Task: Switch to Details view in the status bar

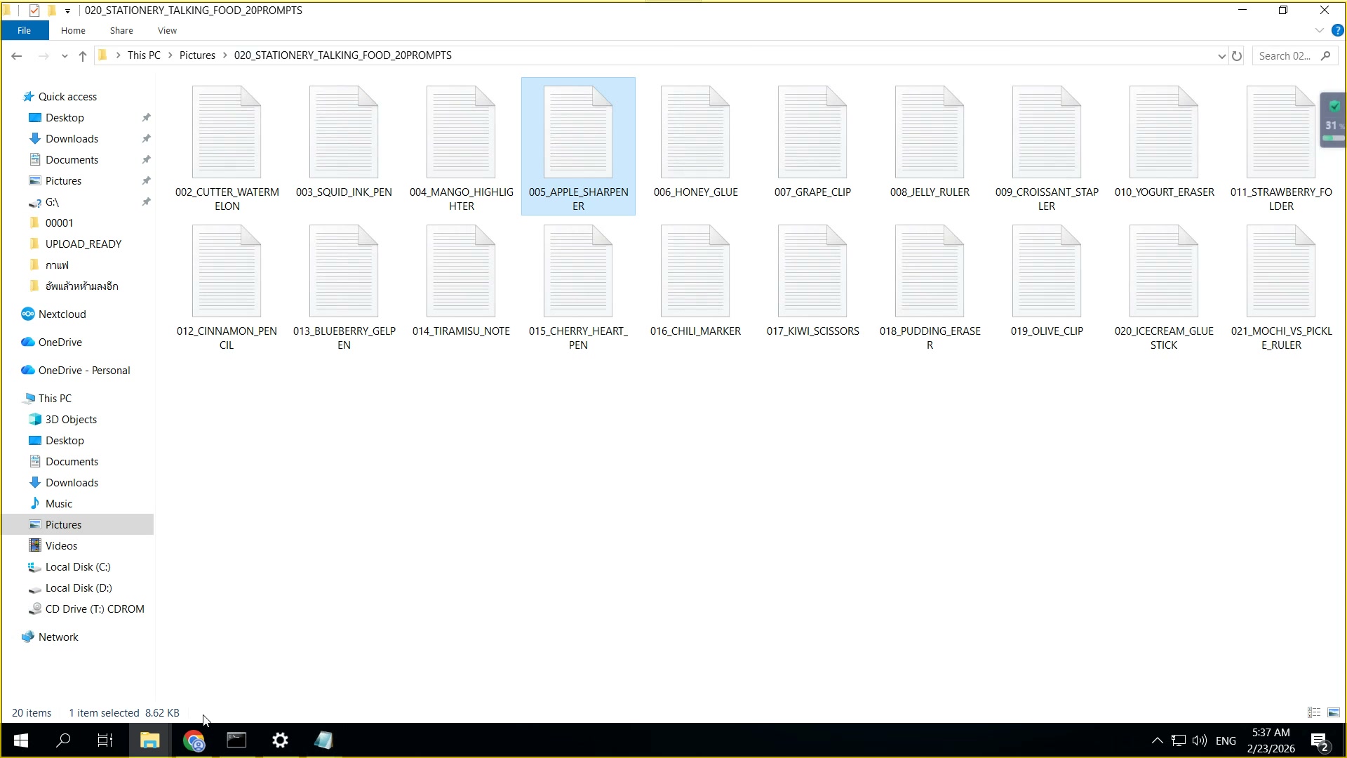Action: (x=1313, y=712)
